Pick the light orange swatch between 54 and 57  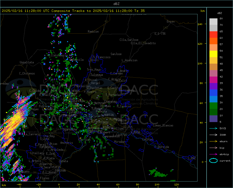point(213,48)
